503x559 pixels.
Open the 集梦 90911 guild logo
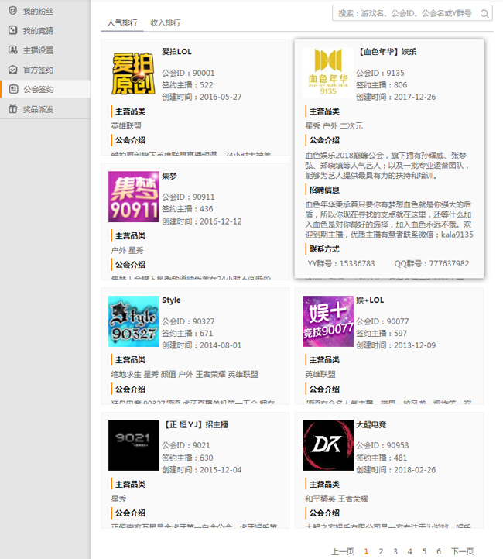[x=134, y=197]
